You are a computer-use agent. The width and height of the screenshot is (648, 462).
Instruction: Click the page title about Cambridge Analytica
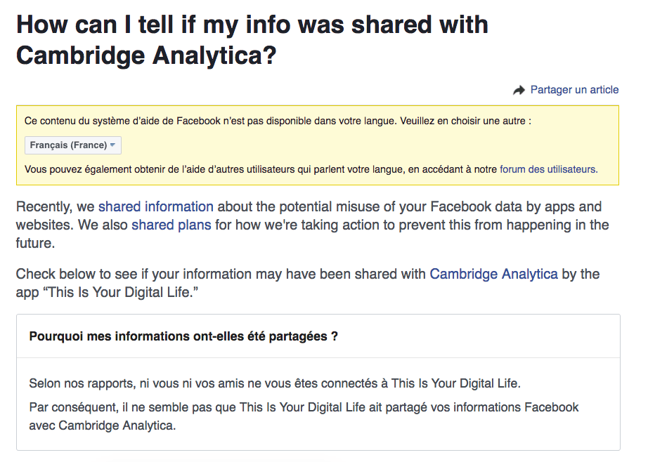(x=252, y=39)
